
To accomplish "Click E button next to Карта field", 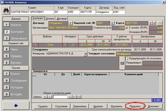I will coord(151,23).
